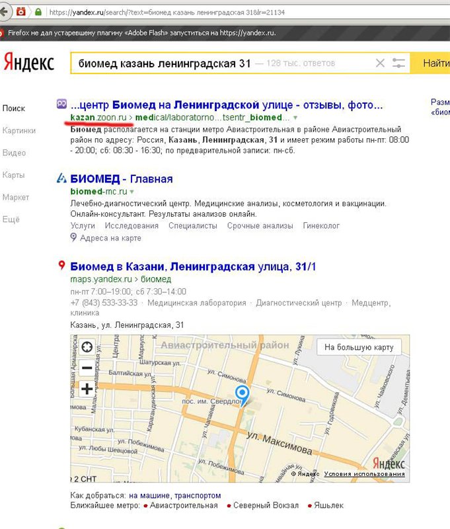Click address Казань, ул. Ленинградская, 31

(x=127, y=325)
